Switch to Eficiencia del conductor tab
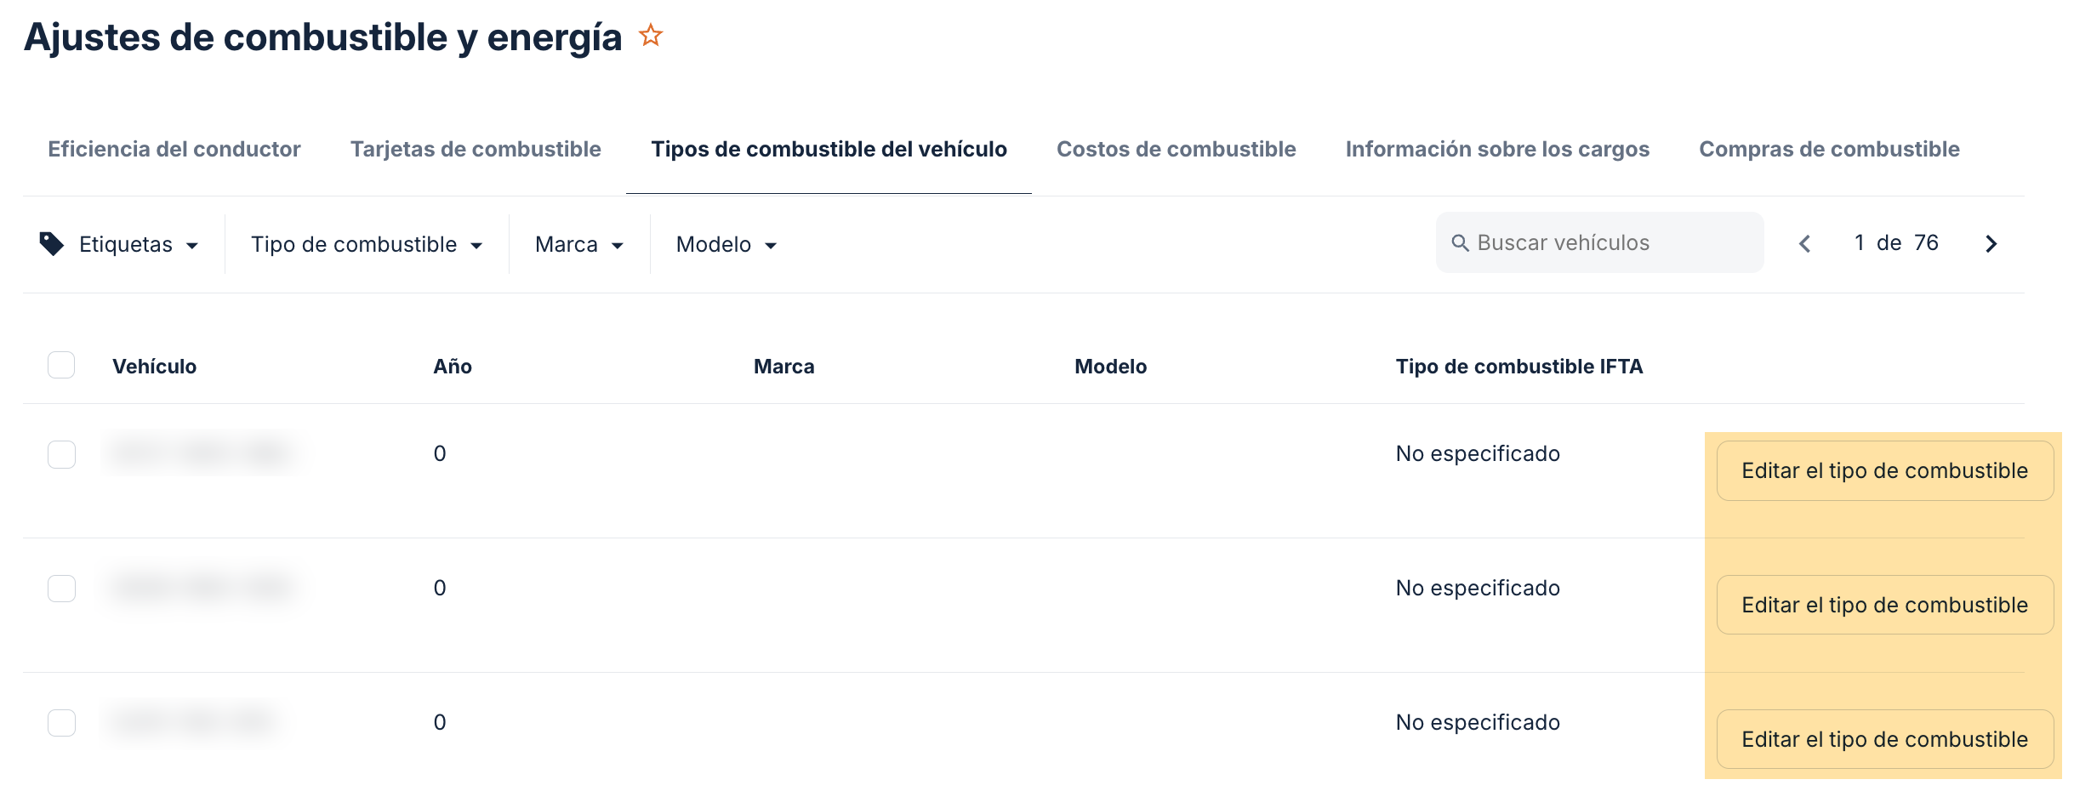The height and width of the screenshot is (791, 2074). click(x=174, y=149)
